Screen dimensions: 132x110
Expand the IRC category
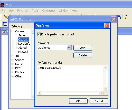(x=13, y=56)
